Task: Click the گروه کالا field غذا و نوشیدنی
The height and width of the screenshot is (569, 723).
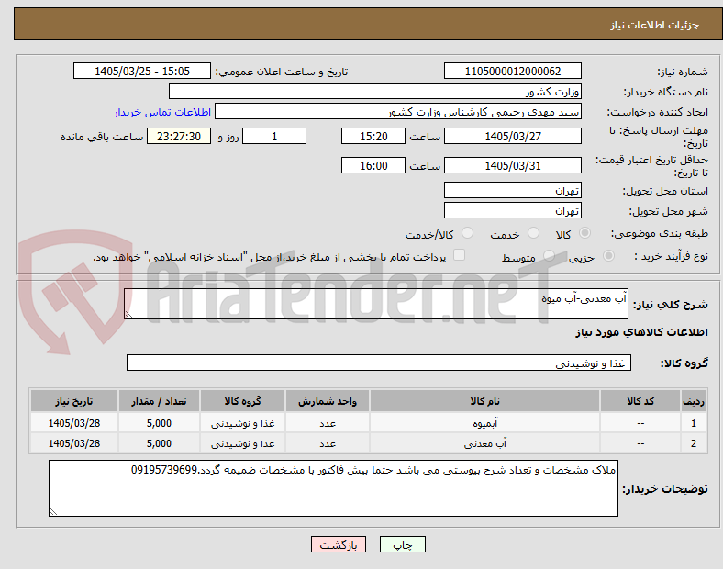Action: (379, 363)
